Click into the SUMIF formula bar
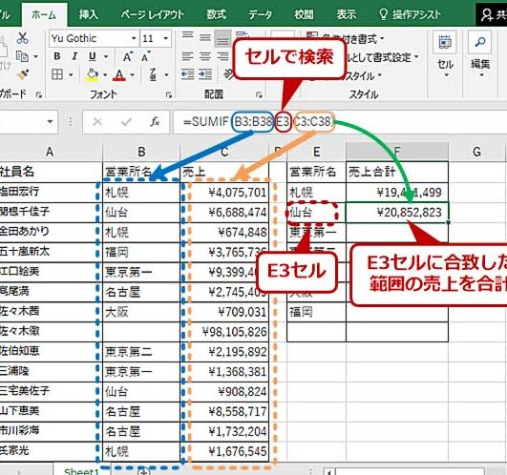 (340, 122)
